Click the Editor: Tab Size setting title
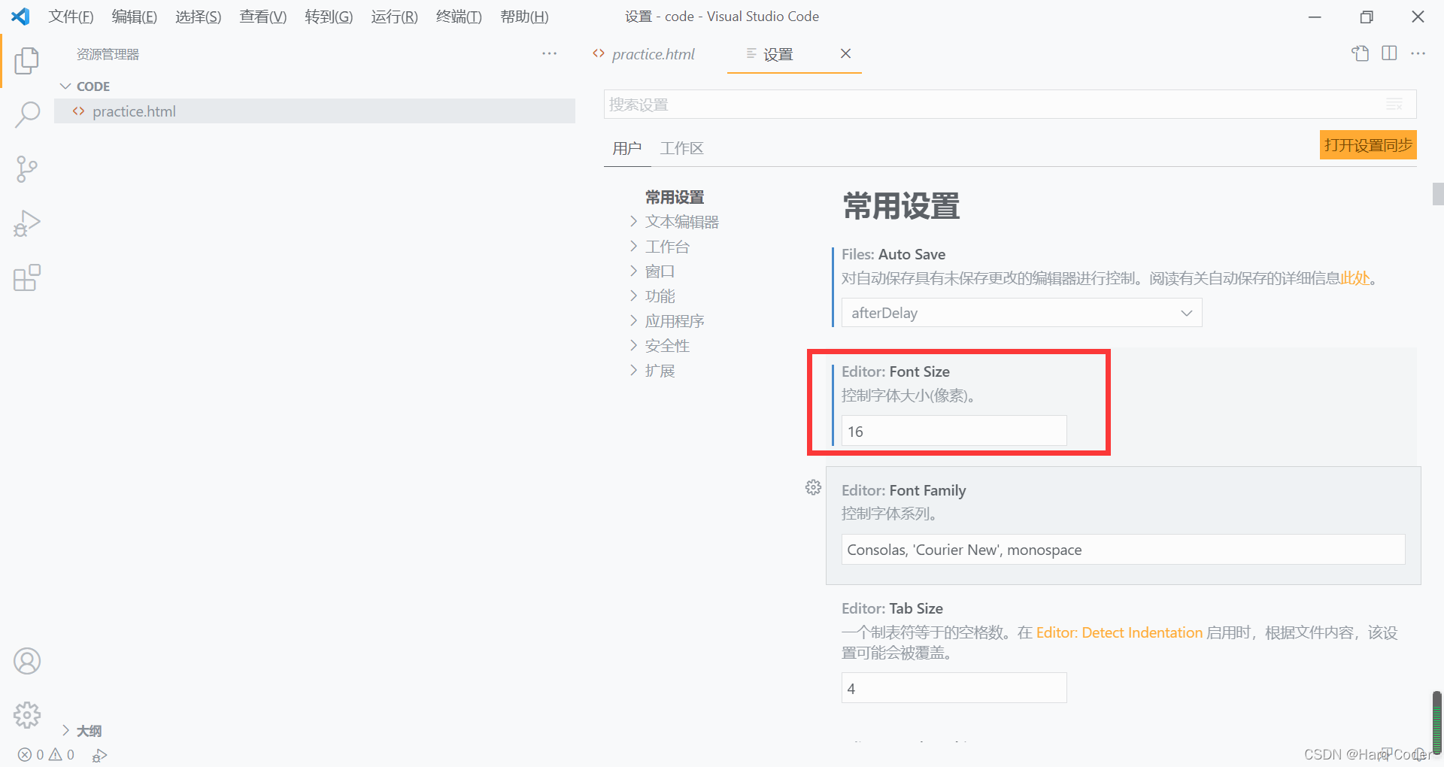The width and height of the screenshot is (1444, 767). coord(892,608)
